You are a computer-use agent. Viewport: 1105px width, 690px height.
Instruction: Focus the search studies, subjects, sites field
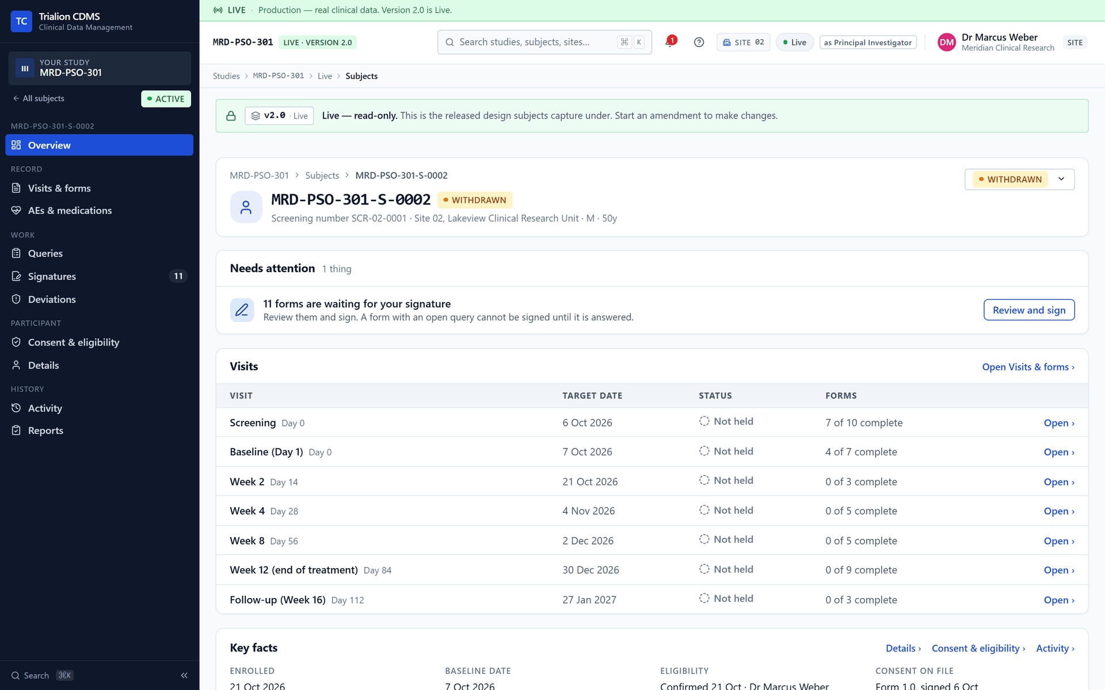pyautogui.click(x=544, y=42)
